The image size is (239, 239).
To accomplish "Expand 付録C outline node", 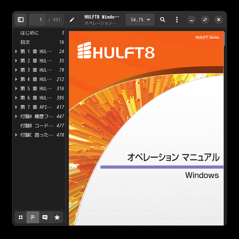I will (x=16, y=135).
